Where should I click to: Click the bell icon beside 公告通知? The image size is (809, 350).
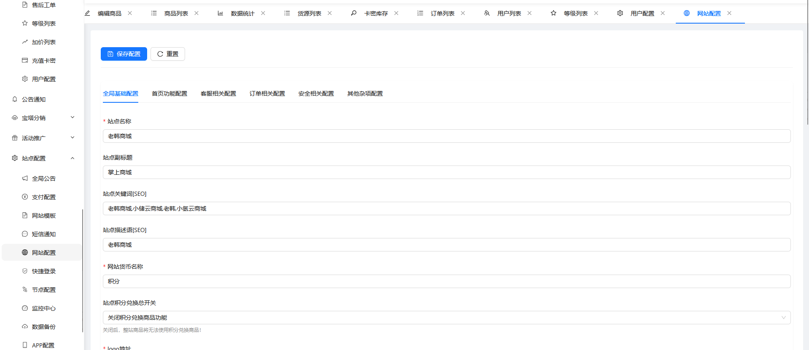coord(15,99)
